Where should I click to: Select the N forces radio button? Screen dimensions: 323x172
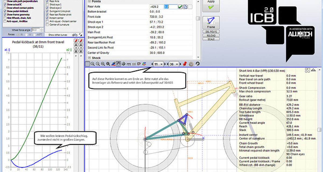tap(18, 35)
